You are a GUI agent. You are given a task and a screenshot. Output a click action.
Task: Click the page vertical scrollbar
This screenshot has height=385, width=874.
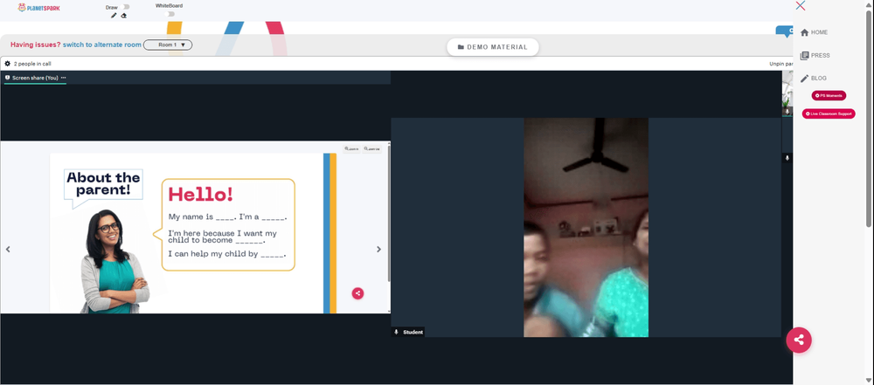coord(869,117)
